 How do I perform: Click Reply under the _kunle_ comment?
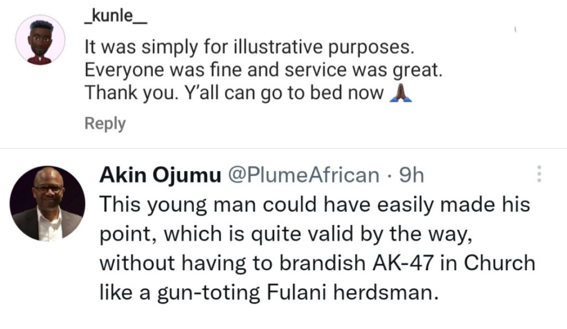105,124
